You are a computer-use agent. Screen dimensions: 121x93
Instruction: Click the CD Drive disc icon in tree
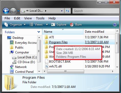click(14, 62)
